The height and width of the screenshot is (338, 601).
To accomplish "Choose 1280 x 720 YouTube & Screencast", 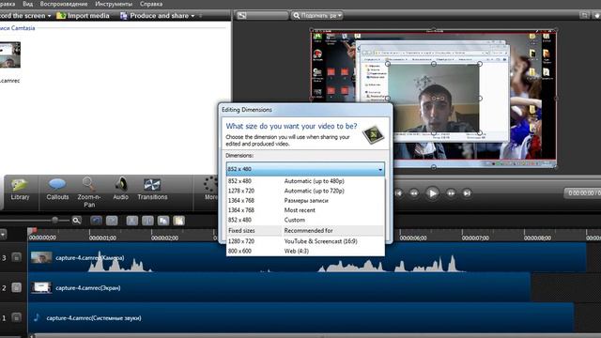I will (305, 241).
